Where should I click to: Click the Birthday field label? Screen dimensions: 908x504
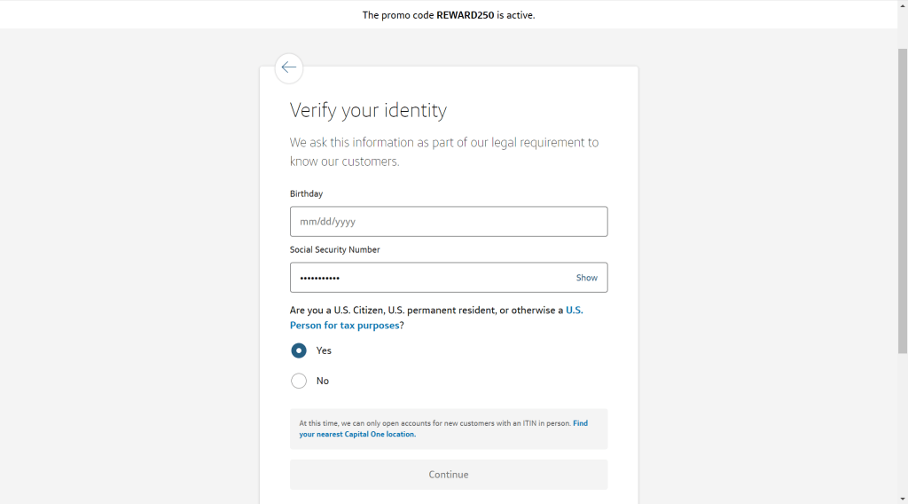[x=306, y=193]
